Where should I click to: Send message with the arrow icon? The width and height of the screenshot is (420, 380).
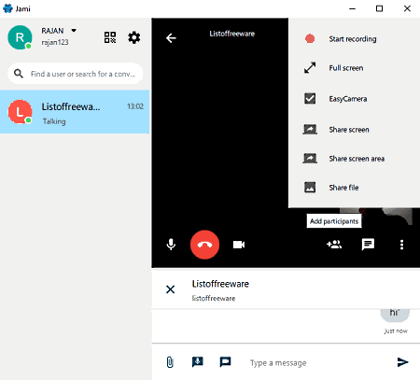402,362
